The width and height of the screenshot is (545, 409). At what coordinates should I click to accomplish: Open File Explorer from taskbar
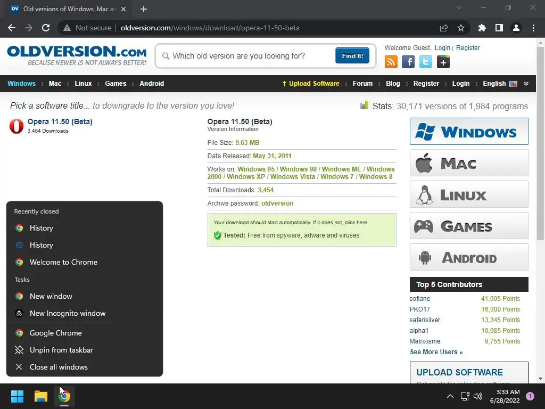pos(40,396)
